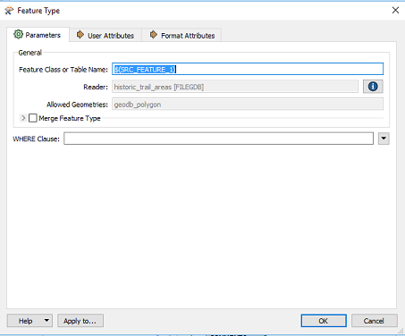Enable the Merge Feature Type checkbox
The image size is (405, 336).
coord(33,118)
